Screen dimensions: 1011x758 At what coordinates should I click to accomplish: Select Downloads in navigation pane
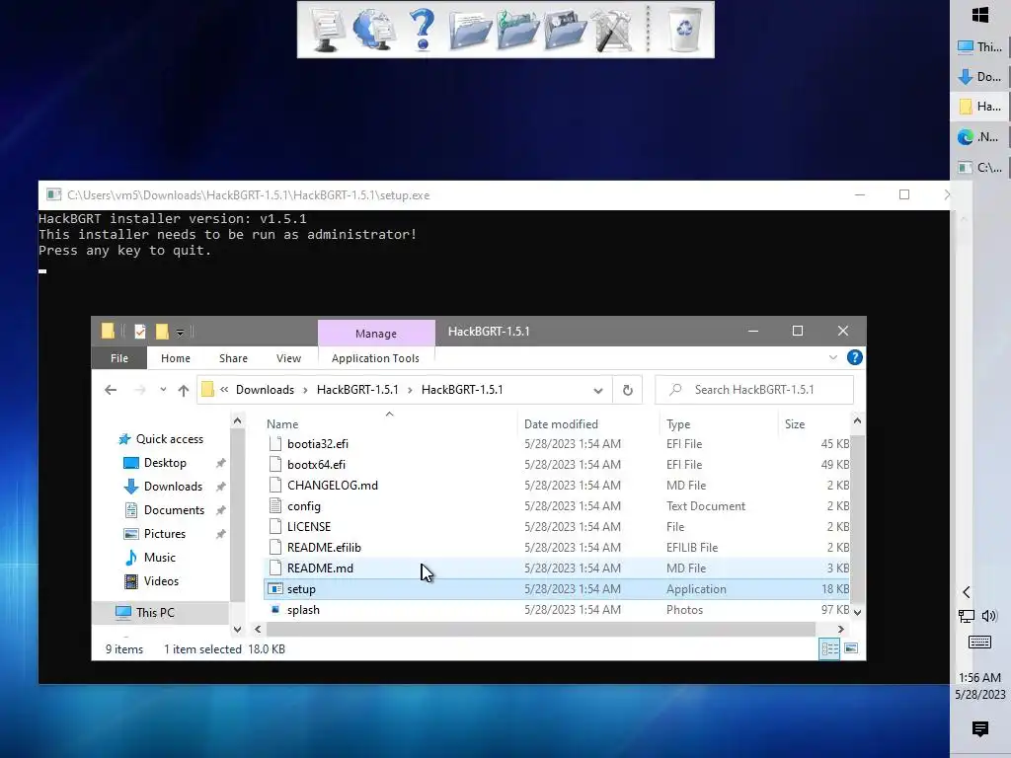pos(173,487)
